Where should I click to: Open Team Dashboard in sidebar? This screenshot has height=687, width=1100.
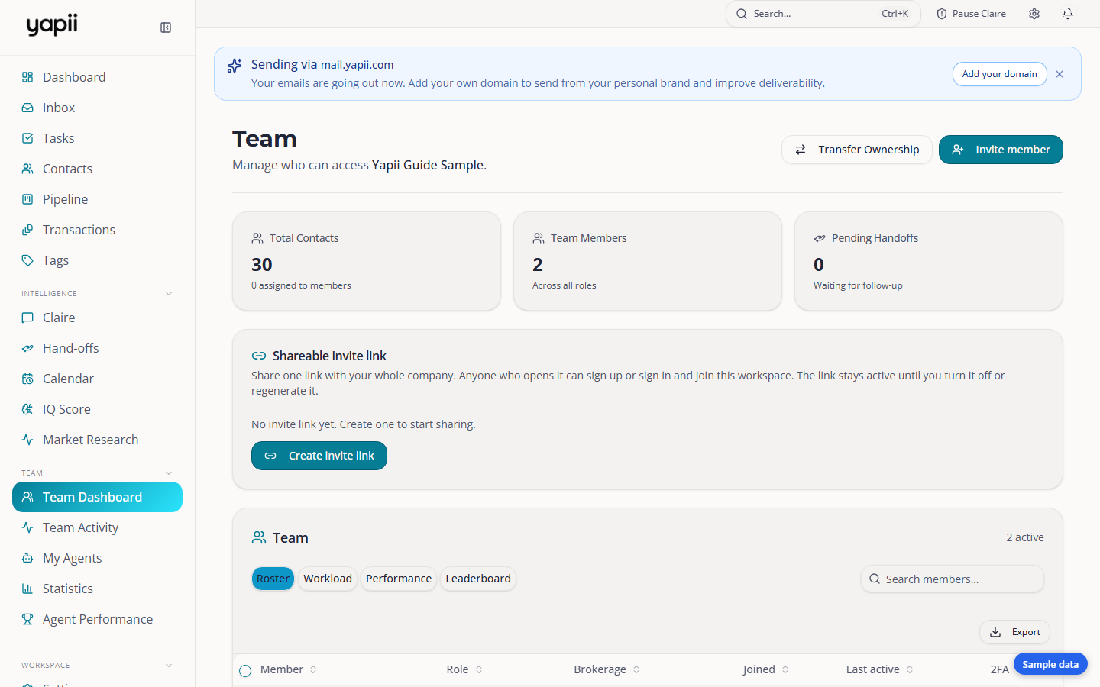tap(97, 497)
